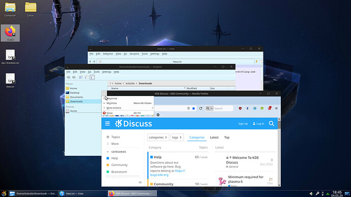Expand hidden system tray icons with green arrow
Viewport: 351px width, 197px height.
[x=328, y=193]
